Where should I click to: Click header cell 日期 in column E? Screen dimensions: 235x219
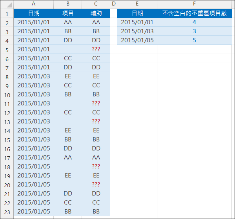(x=137, y=13)
